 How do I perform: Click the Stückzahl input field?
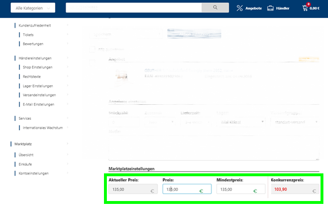point(124,122)
